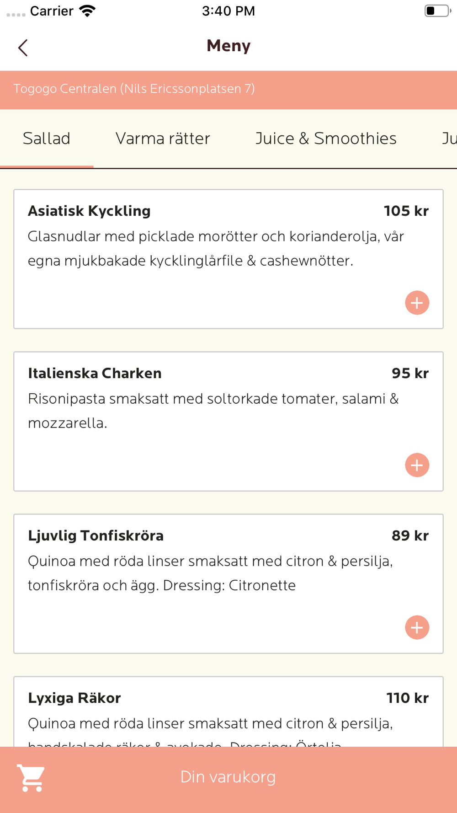Open Juice & Smoothies tab
This screenshot has height=813, width=457.
326,139
